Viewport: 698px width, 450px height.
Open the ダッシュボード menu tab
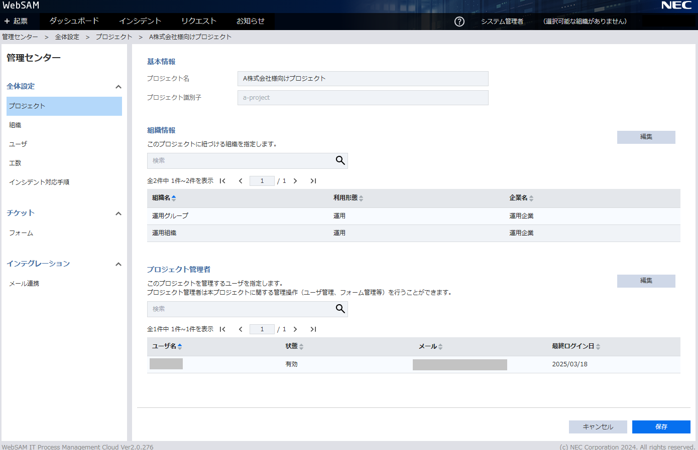(74, 21)
